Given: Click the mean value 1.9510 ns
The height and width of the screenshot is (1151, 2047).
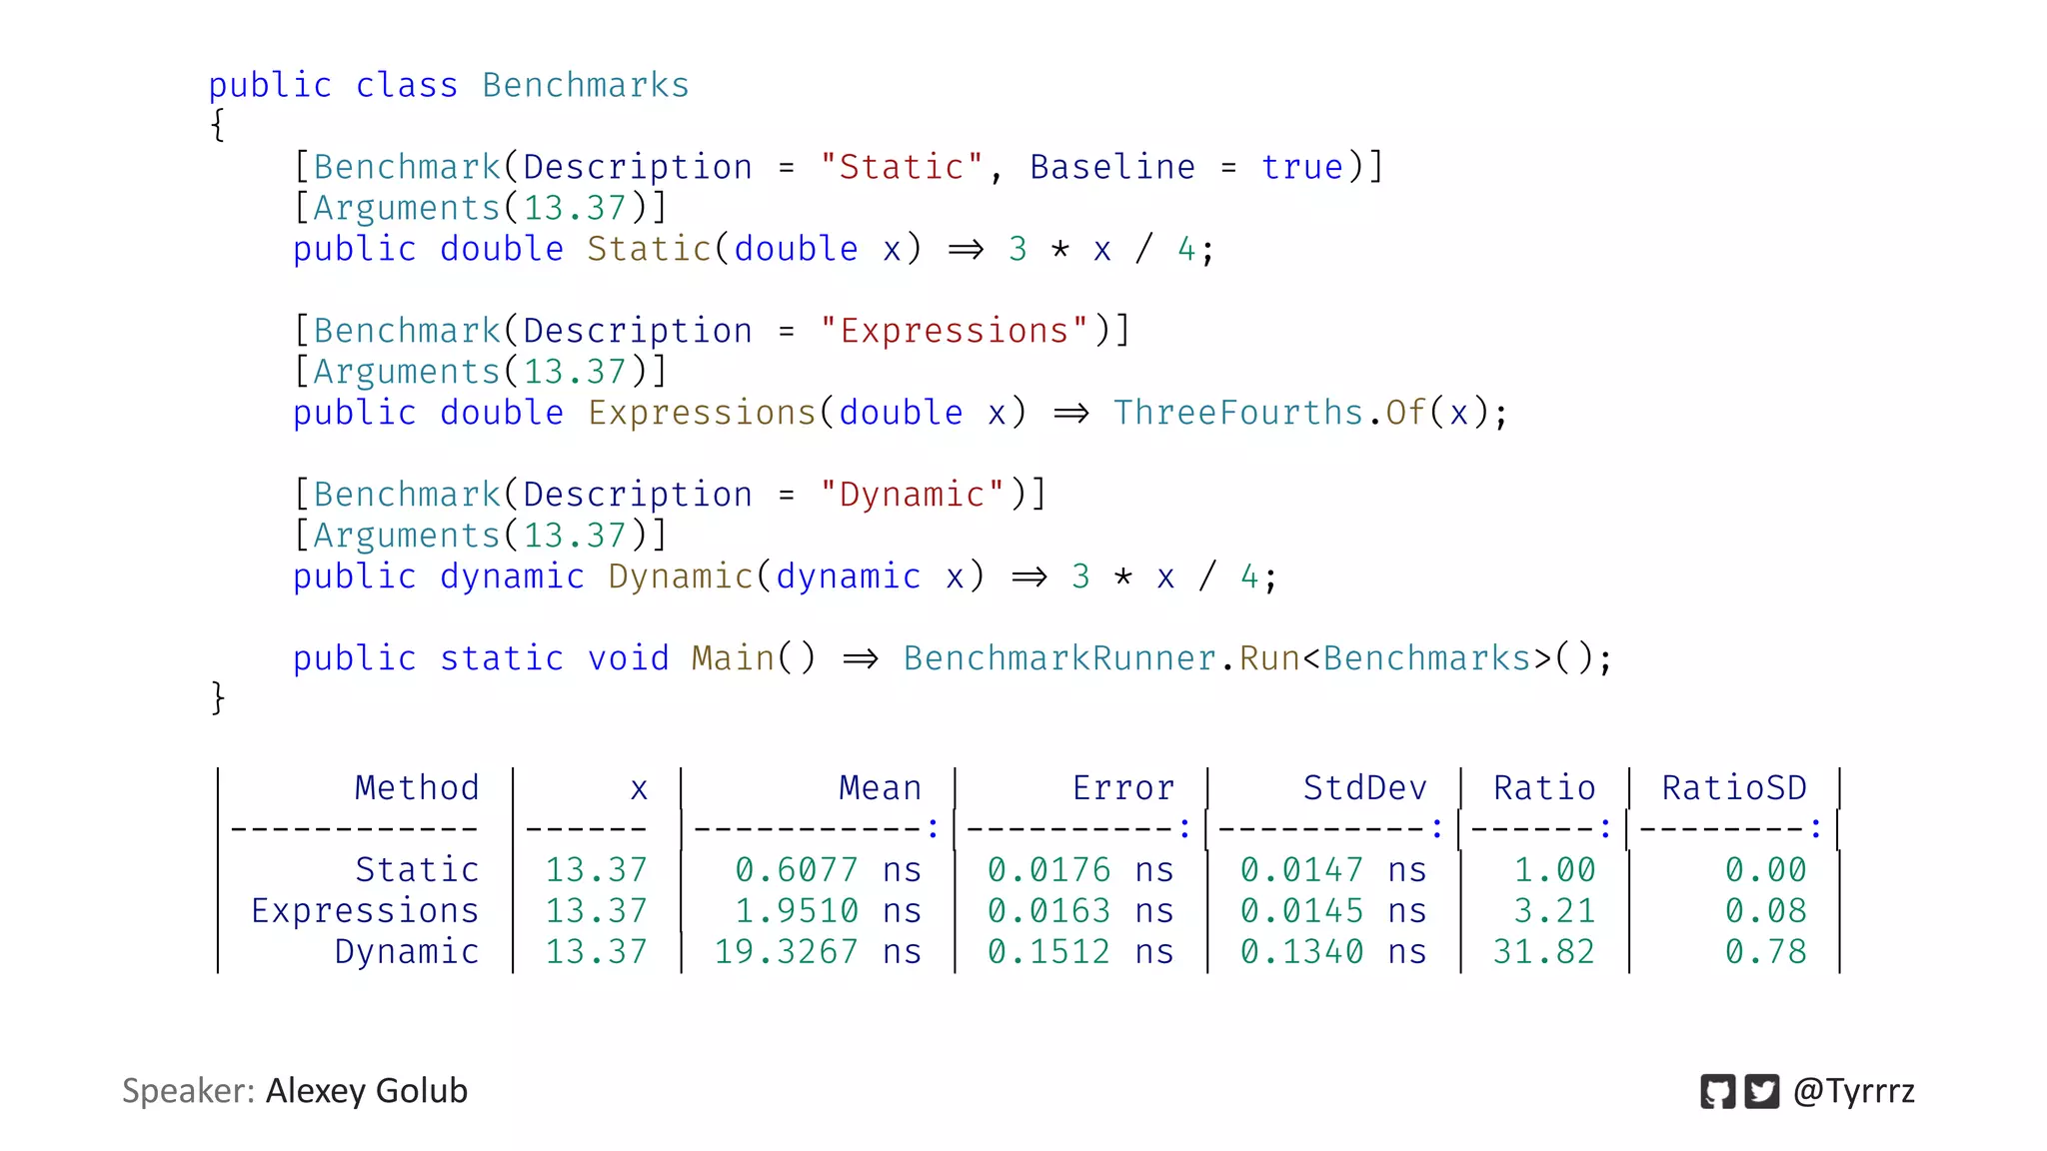Looking at the screenshot, I should point(829,911).
